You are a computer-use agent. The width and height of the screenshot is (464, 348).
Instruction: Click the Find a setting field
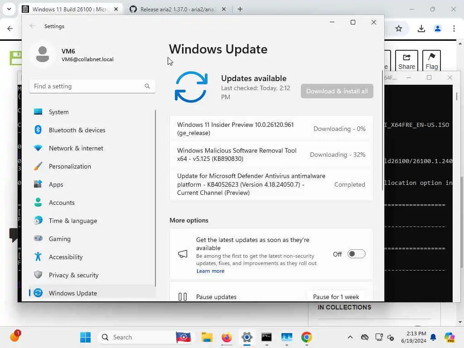coord(92,86)
